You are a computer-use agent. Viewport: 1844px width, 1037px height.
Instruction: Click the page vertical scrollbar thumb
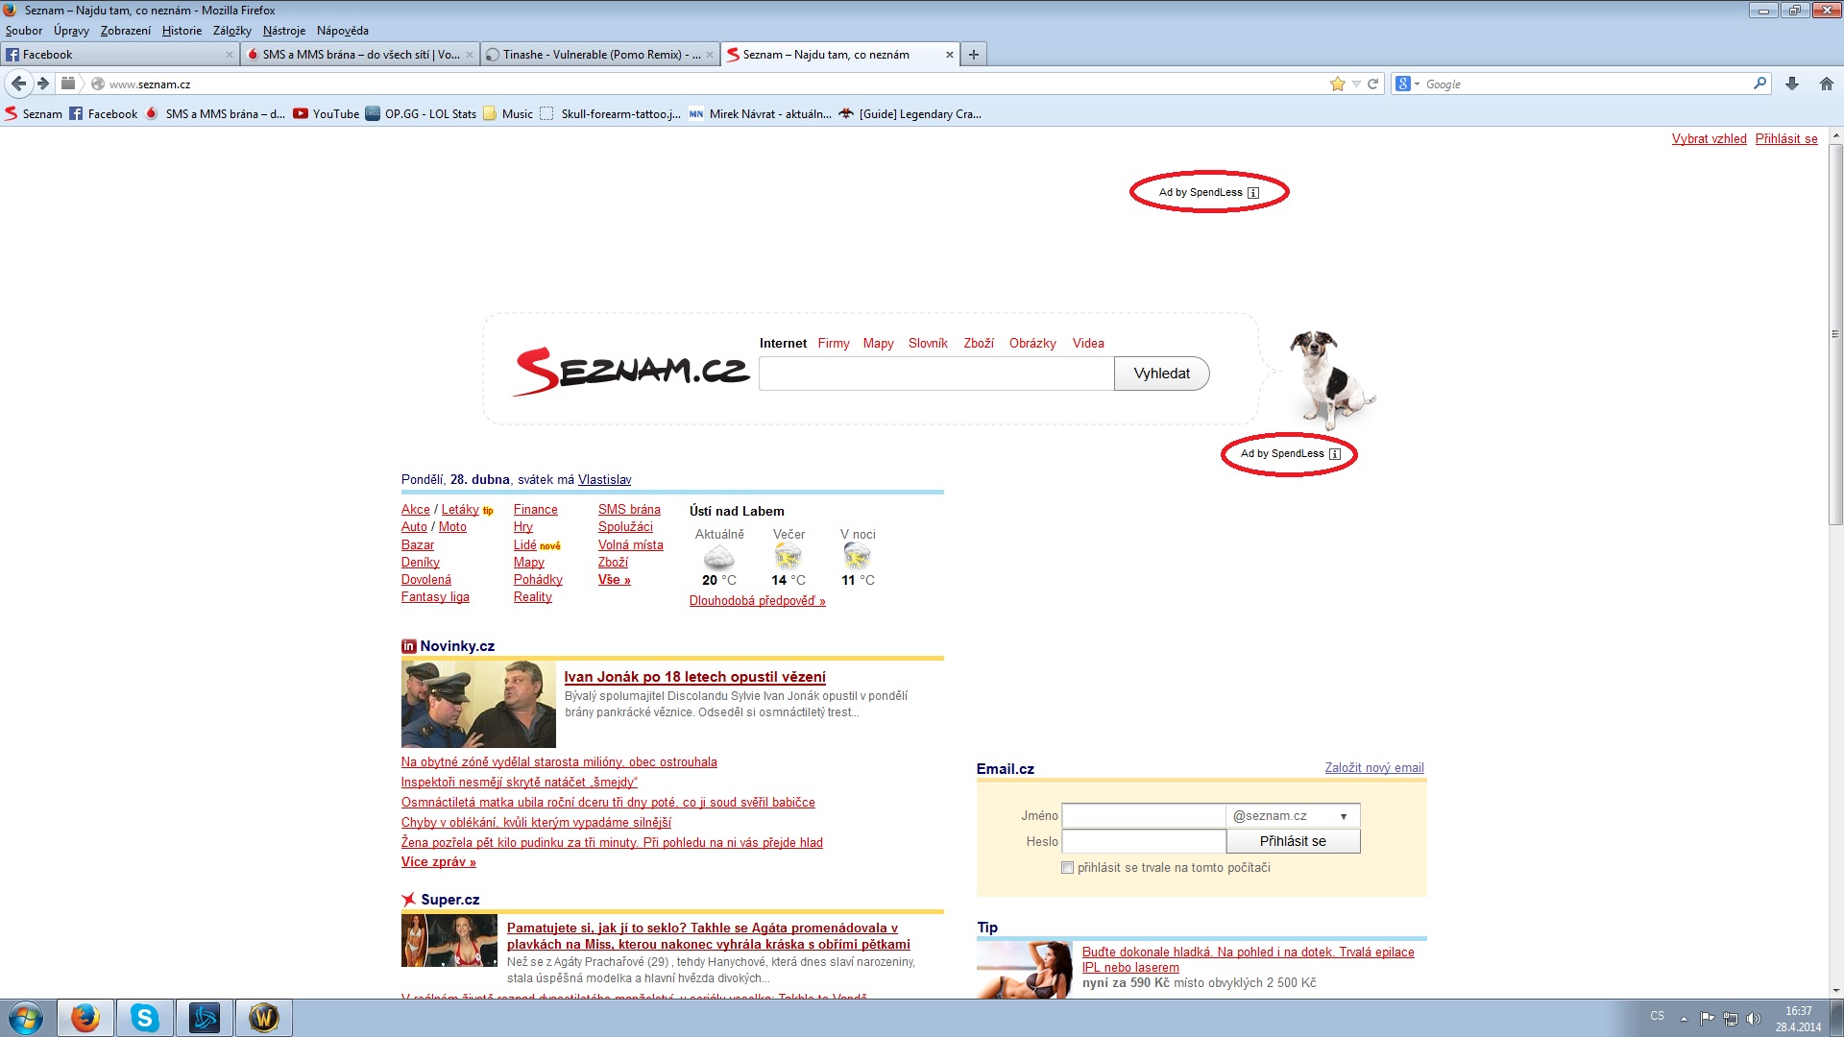(1835, 334)
